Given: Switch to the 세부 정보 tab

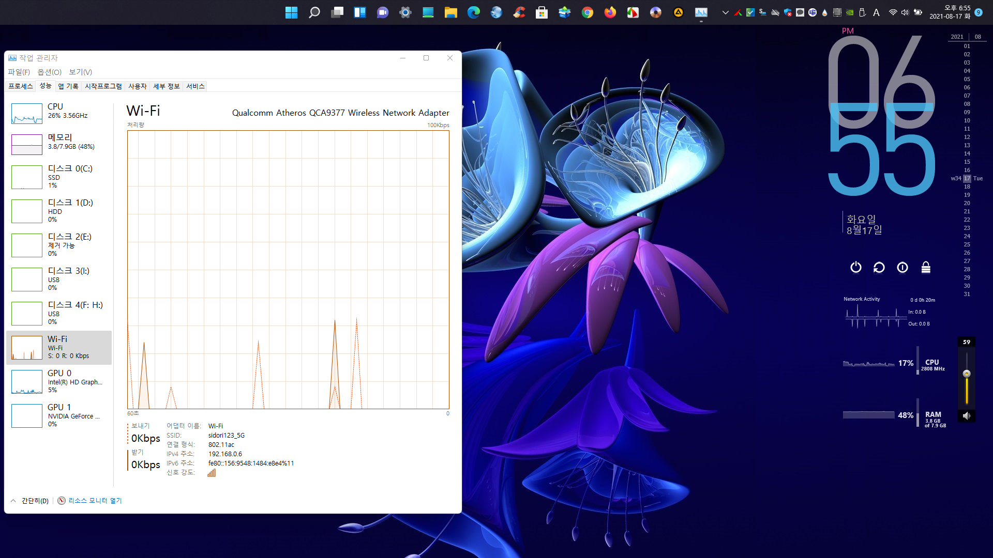Looking at the screenshot, I should point(167,86).
